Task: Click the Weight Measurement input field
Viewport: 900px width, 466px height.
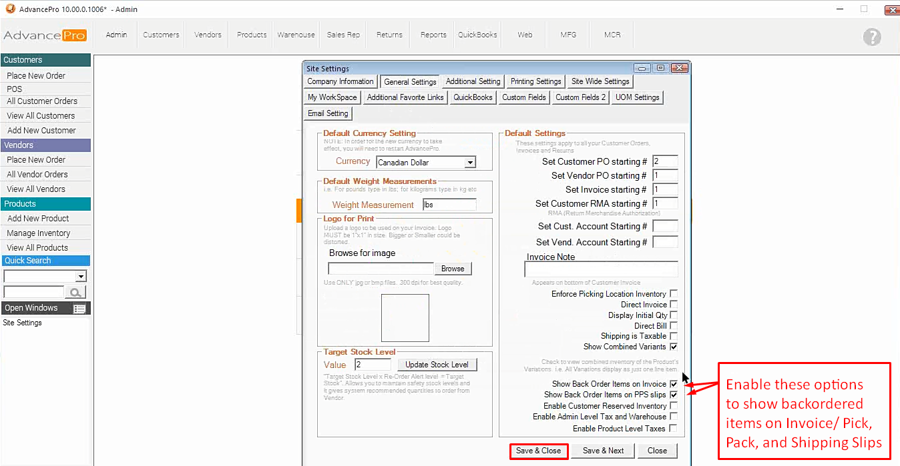Action: point(449,205)
